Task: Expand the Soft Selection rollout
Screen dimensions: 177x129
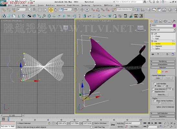Action: point(163,113)
